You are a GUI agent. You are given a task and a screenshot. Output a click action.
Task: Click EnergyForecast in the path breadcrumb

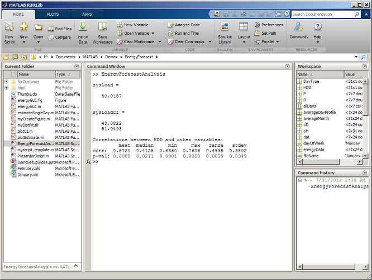pyautogui.click(x=139, y=57)
